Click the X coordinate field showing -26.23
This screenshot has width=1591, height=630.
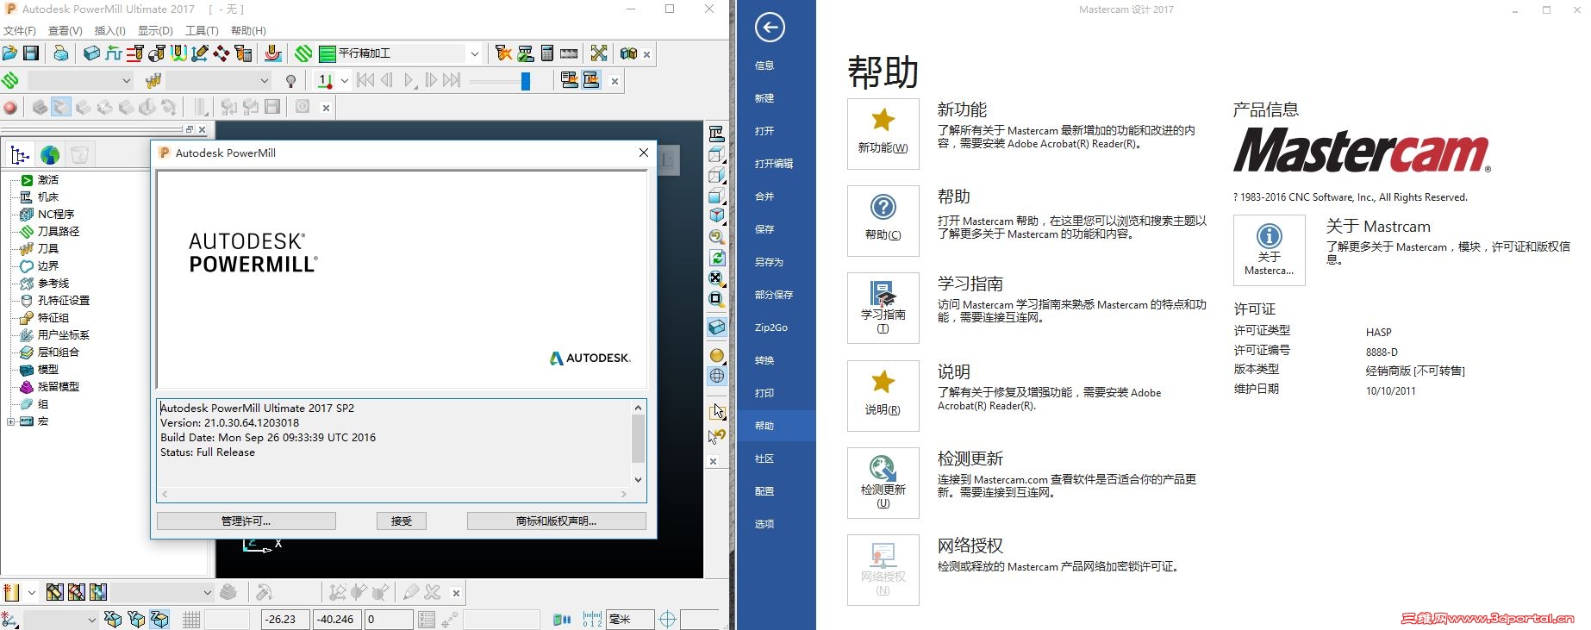(x=284, y=620)
